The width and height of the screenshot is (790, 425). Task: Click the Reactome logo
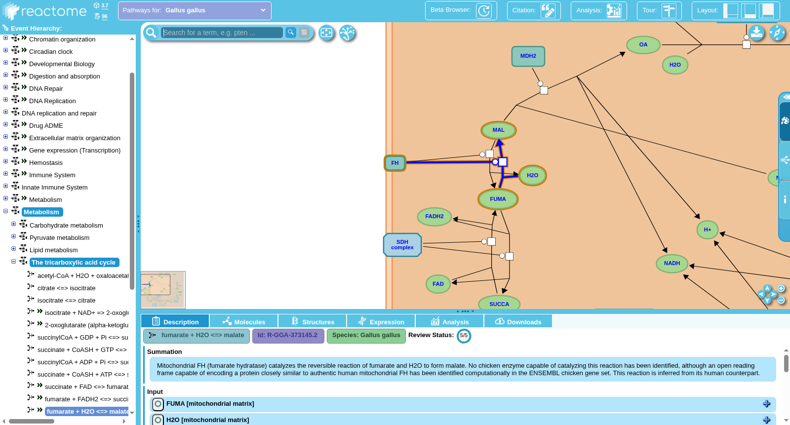[x=45, y=11]
